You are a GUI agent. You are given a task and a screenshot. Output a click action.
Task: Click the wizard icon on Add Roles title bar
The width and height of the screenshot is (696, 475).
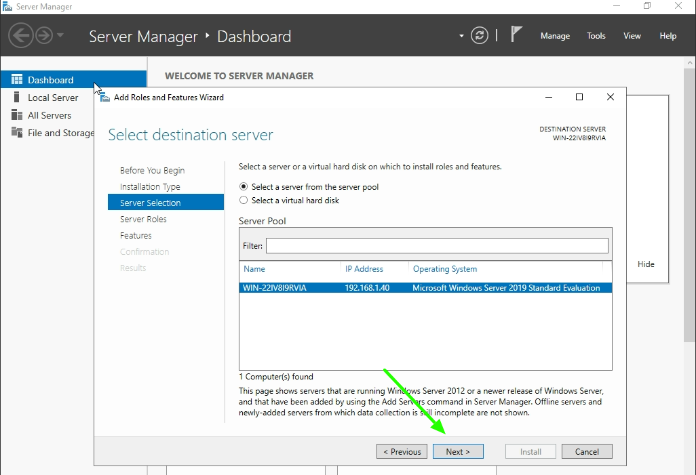click(x=104, y=97)
